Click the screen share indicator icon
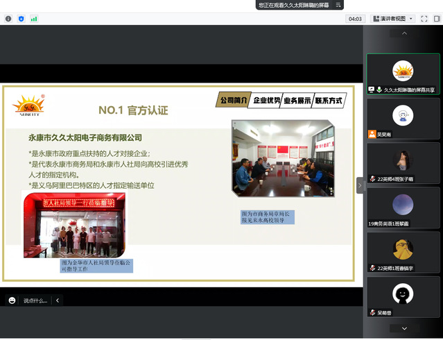443x340 pixels. click(x=371, y=90)
